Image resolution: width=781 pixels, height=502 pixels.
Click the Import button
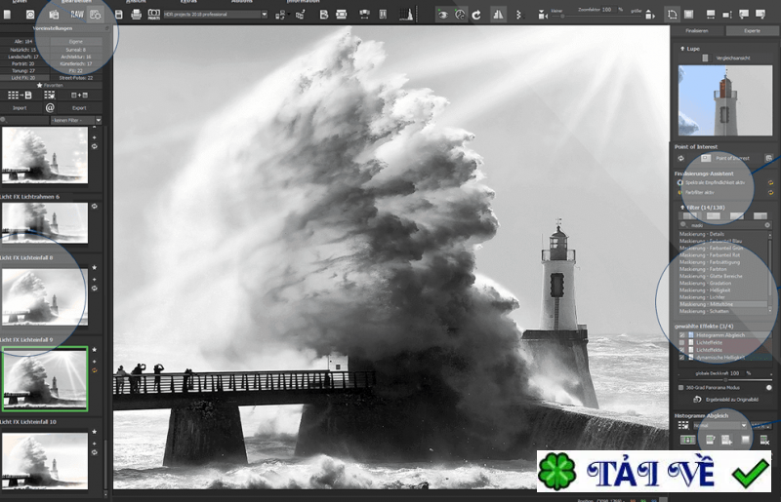(x=20, y=107)
